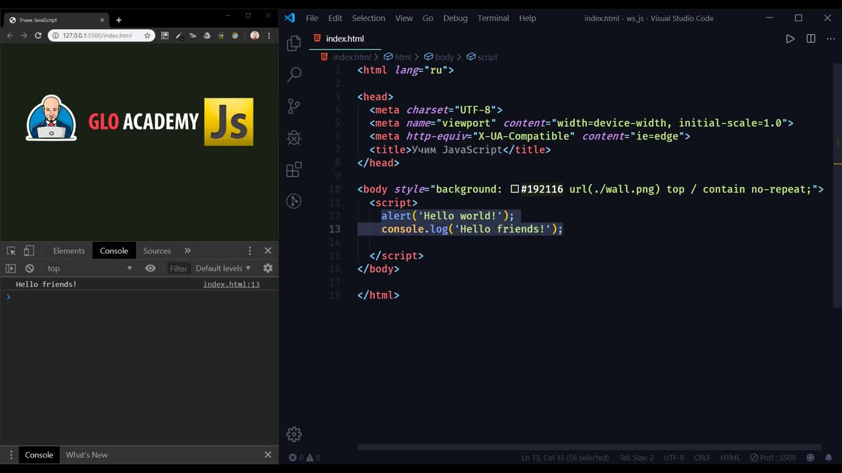Open a new browser tab
Viewport: 842px width, 473px height.
tap(118, 20)
